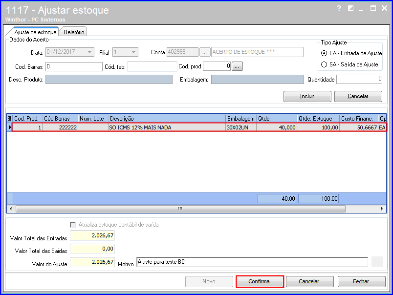The image size is (393, 295).
Task: Click the Incluir button
Action: coord(307,96)
